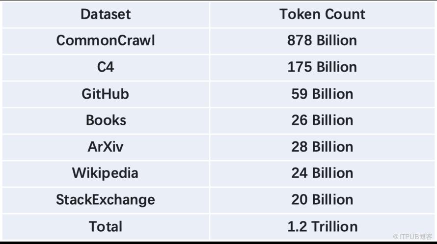
Task: Click the Total row label
Action: (x=106, y=226)
